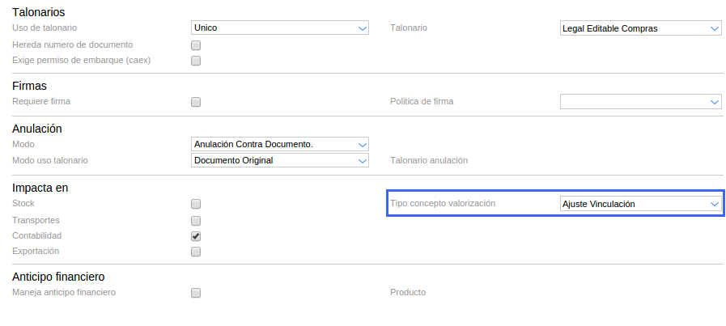Enable the Exportación checkbox
Viewport: 726px width, 326px height.
click(196, 252)
